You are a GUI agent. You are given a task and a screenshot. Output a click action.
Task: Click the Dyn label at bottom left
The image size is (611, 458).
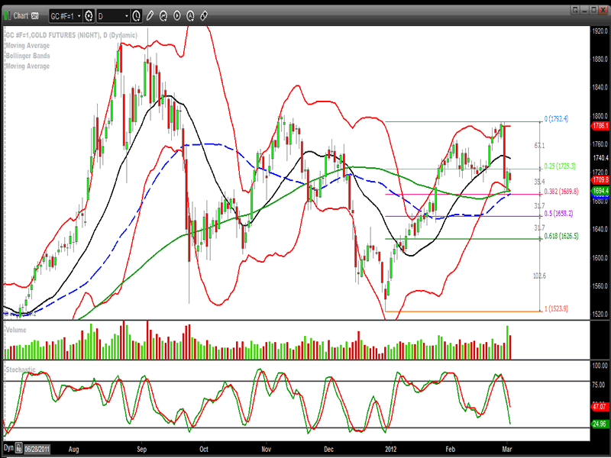pyautogui.click(x=8, y=448)
